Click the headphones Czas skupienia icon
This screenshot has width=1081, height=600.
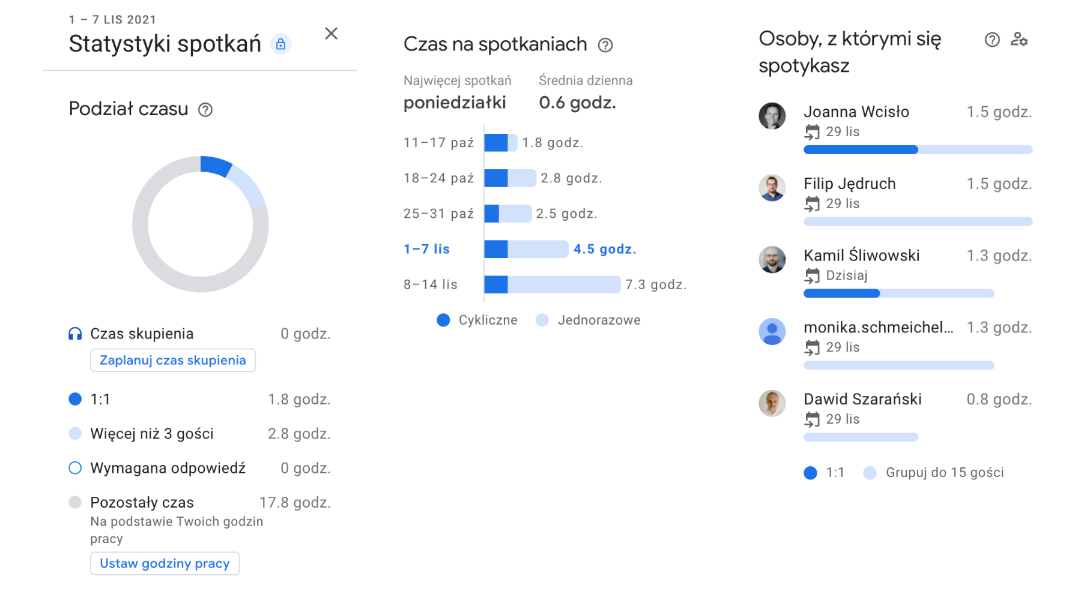(x=75, y=334)
